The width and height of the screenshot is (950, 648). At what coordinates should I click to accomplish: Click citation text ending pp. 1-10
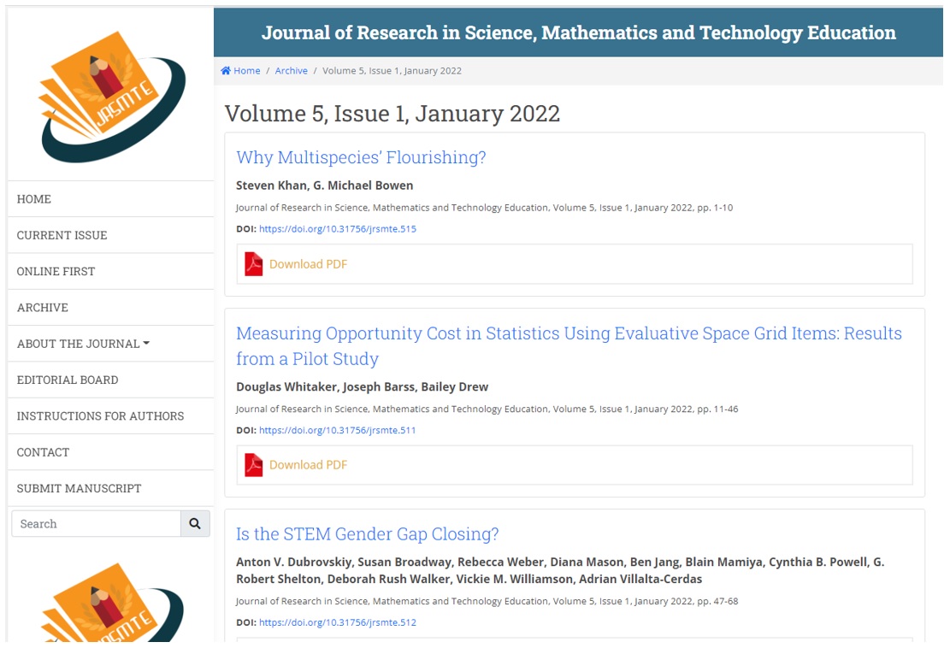point(484,208)
